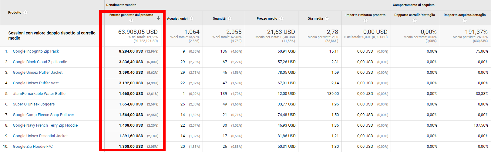Toggle sort arrow in Entrate generate column
This screenshot has width=491, height=152.
tap(158, 18)
